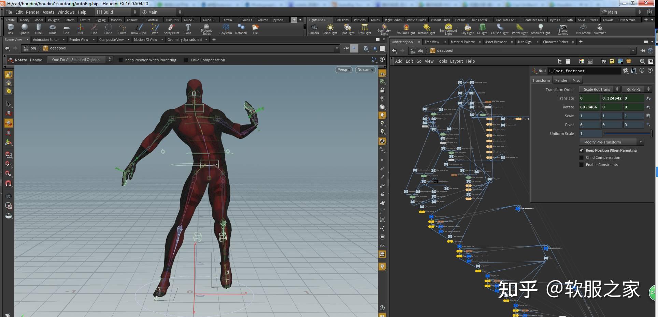This screenshot has height=317, width=658.
Task: Click the Rotate X value field
Action: (589, 107)
